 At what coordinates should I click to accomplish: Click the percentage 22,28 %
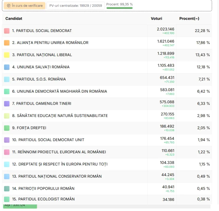tap(202, 31)
